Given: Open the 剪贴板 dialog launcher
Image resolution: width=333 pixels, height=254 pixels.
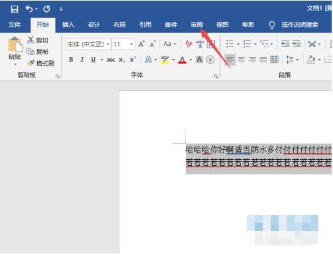Looking at the screenshot, I should tap(58, 76).
